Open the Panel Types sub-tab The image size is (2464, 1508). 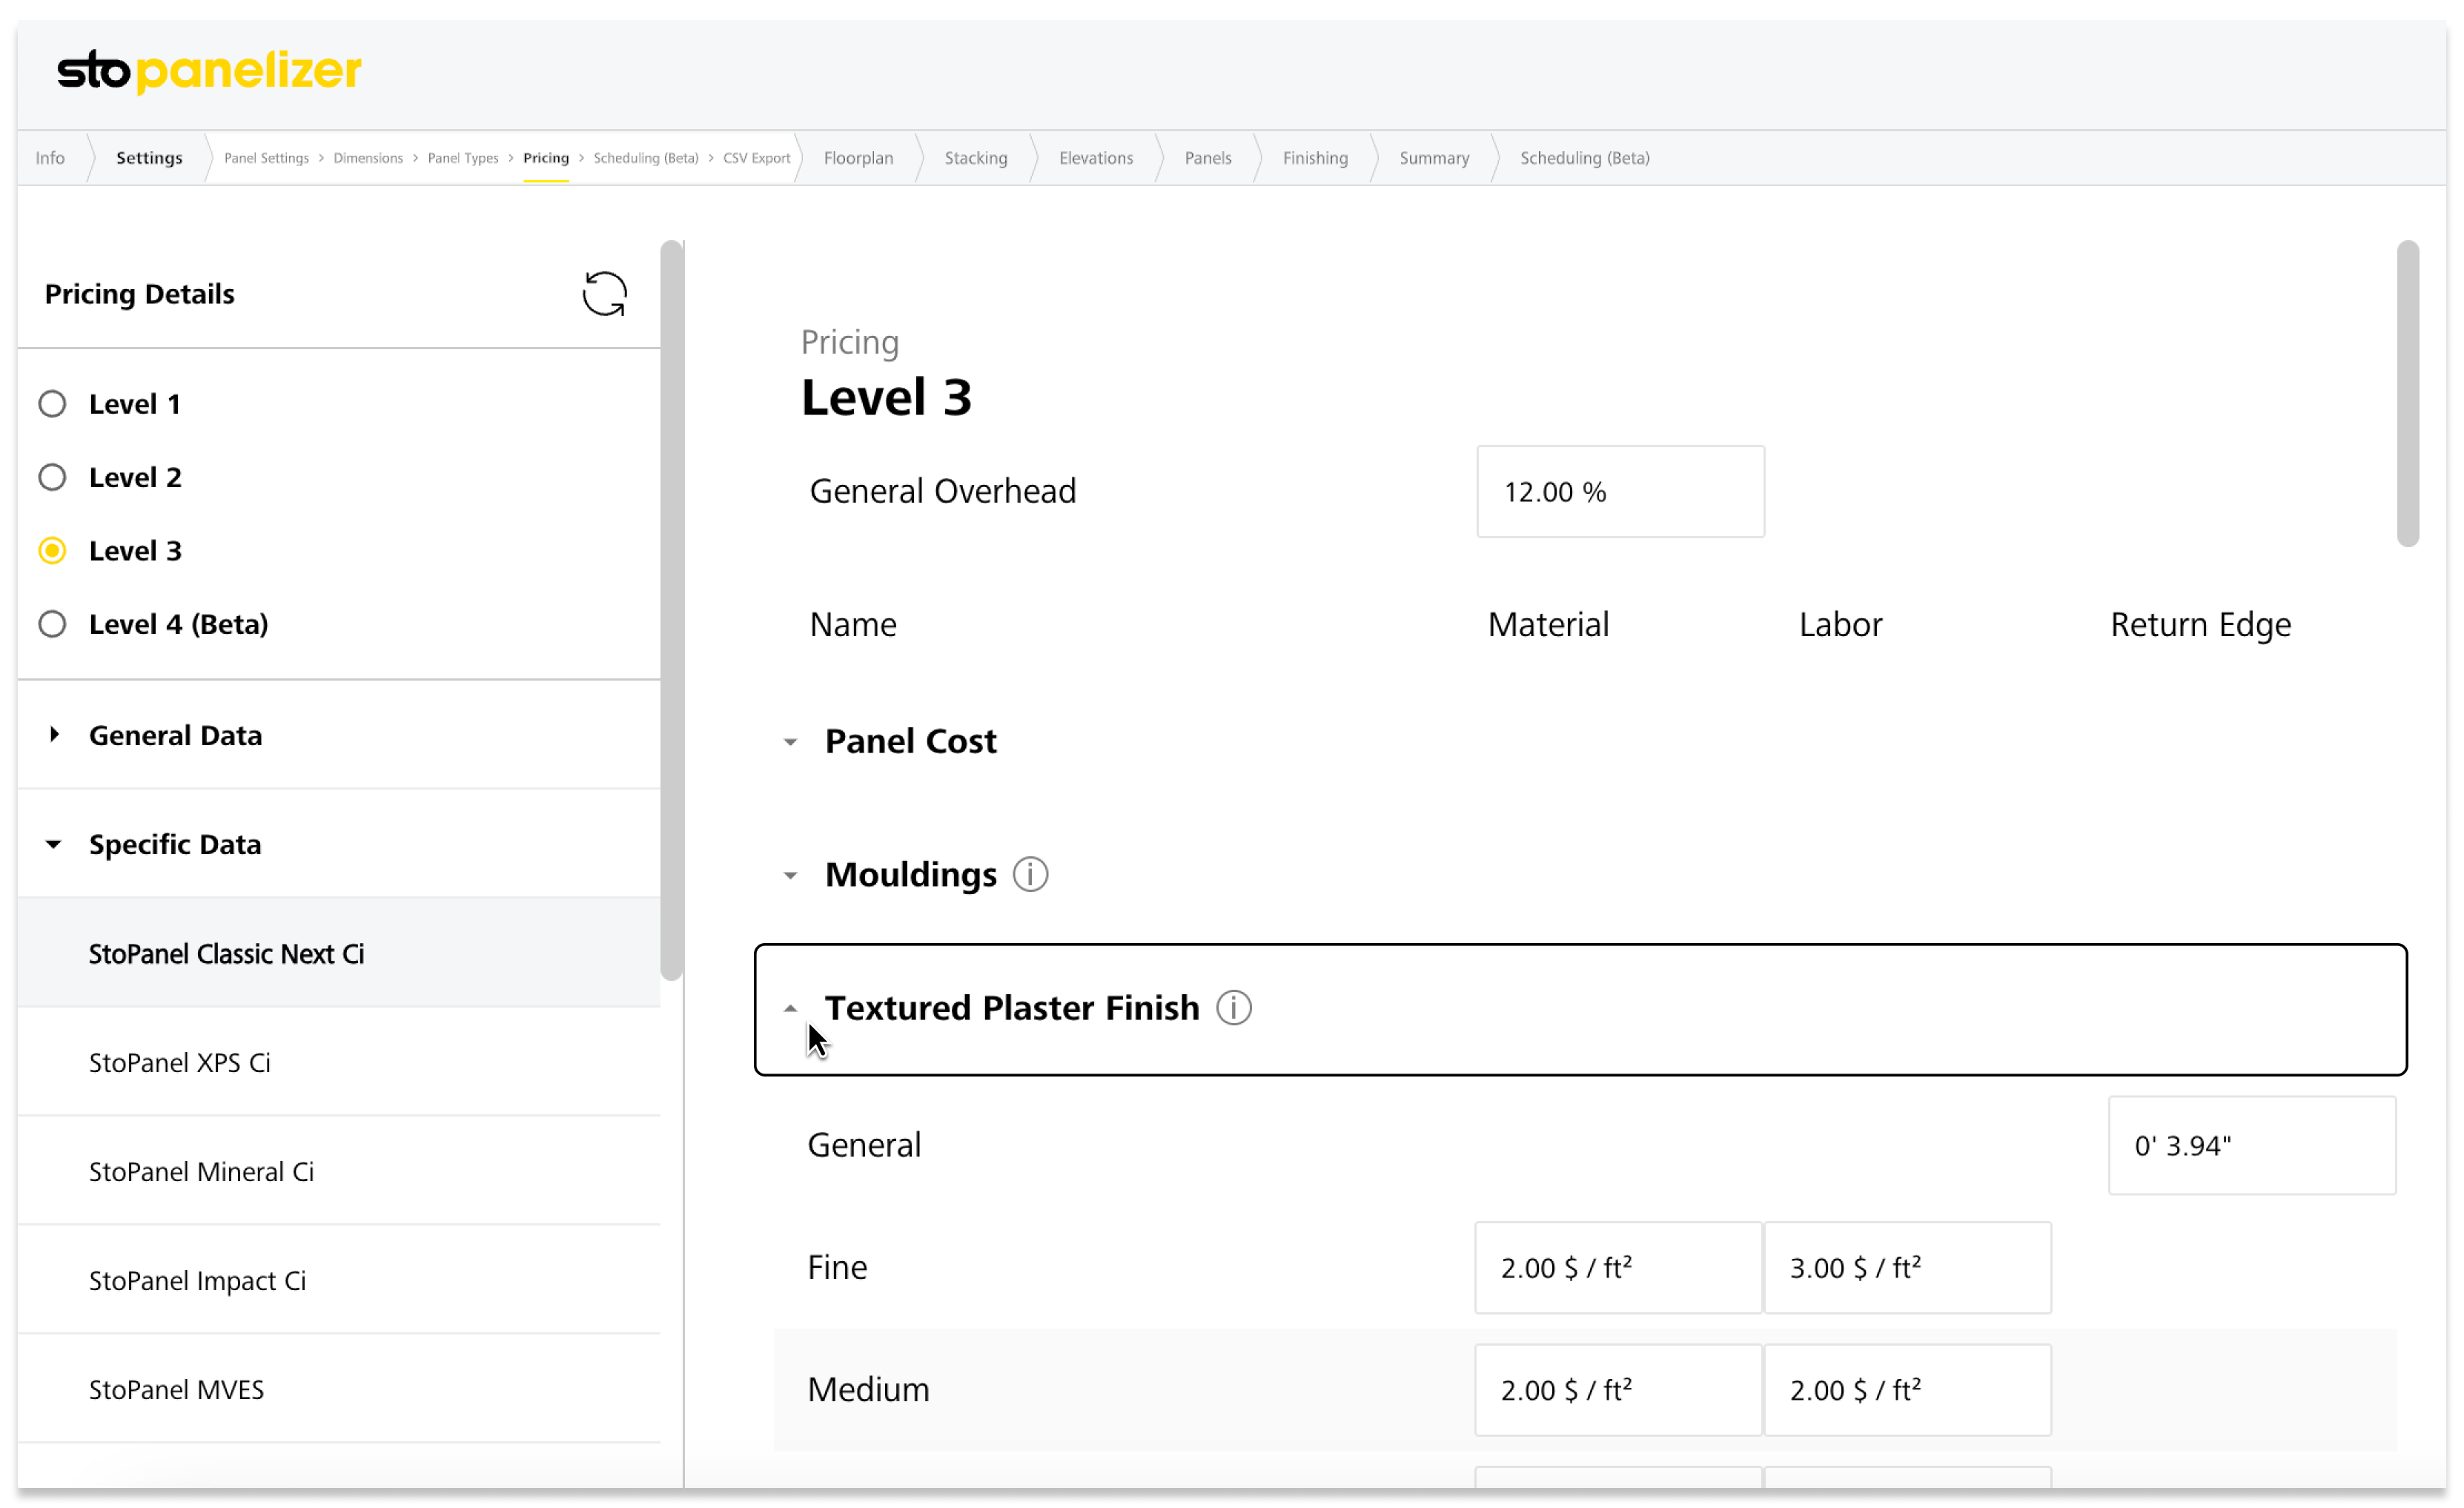tap(463, 158)
